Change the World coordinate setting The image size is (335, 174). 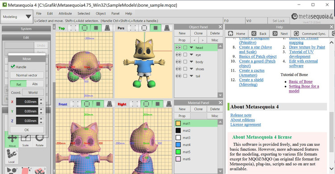tap(33, 93)
